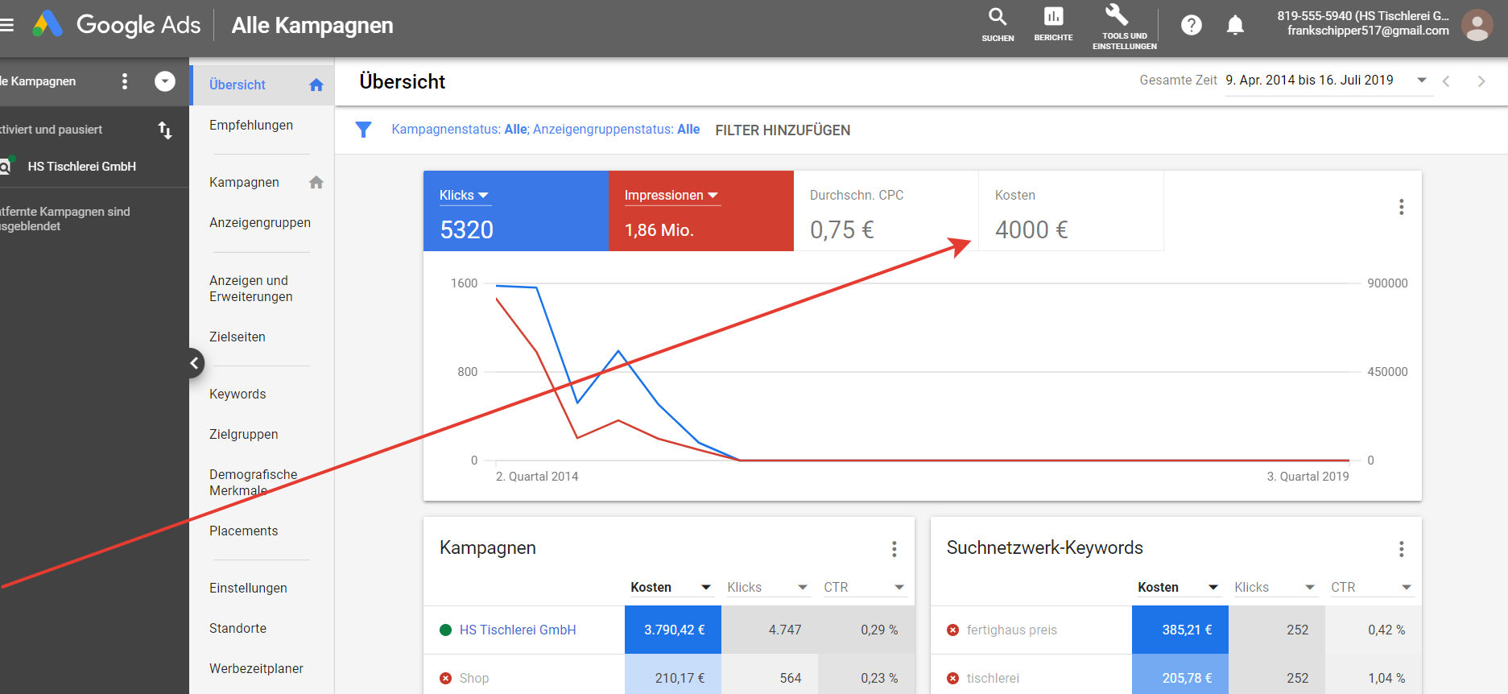This screenshot has width=1508, height=694.
Task: Click the Durchschn. CPC metric tile
Action: 886,211
